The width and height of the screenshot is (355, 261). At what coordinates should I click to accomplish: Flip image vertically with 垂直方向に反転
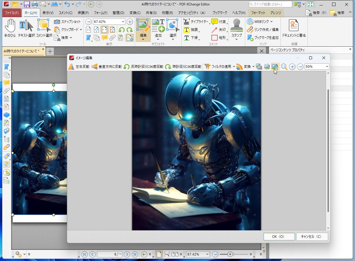click(x=106, y=66)
